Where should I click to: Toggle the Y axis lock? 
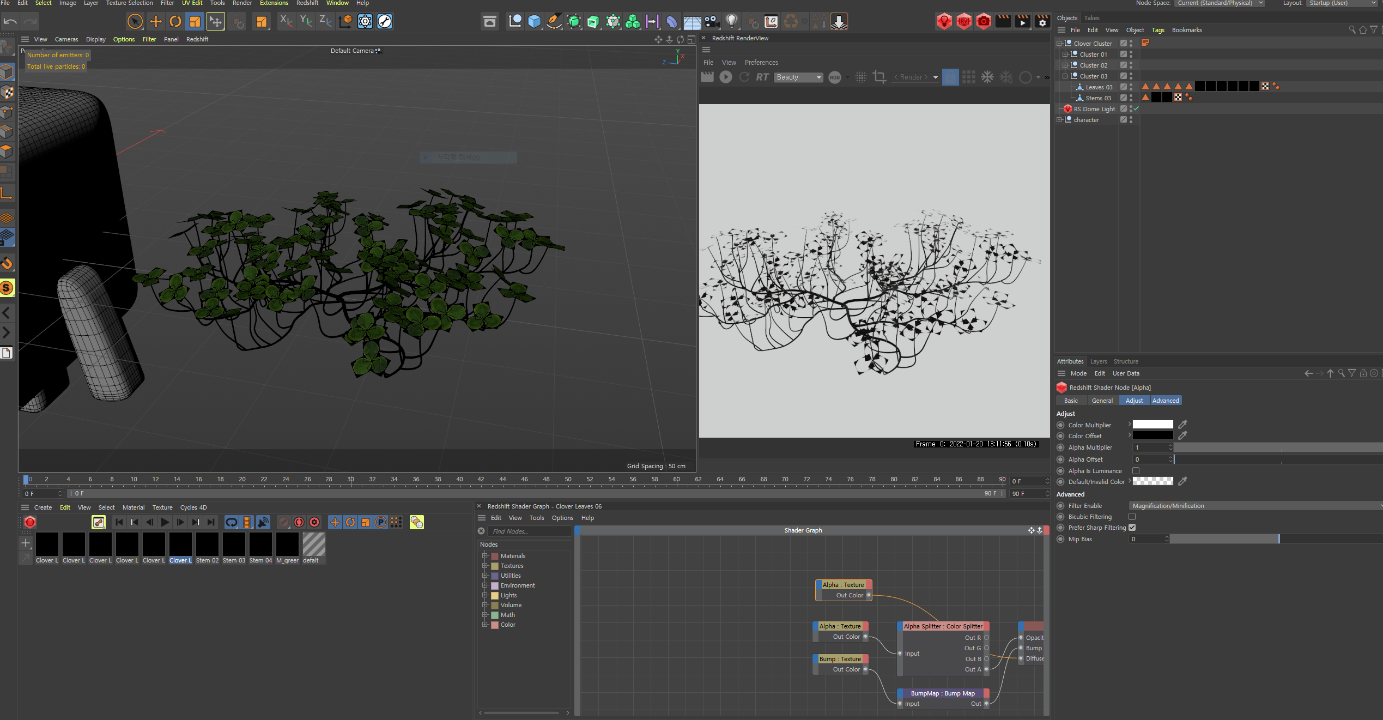(x=306, y=21)
